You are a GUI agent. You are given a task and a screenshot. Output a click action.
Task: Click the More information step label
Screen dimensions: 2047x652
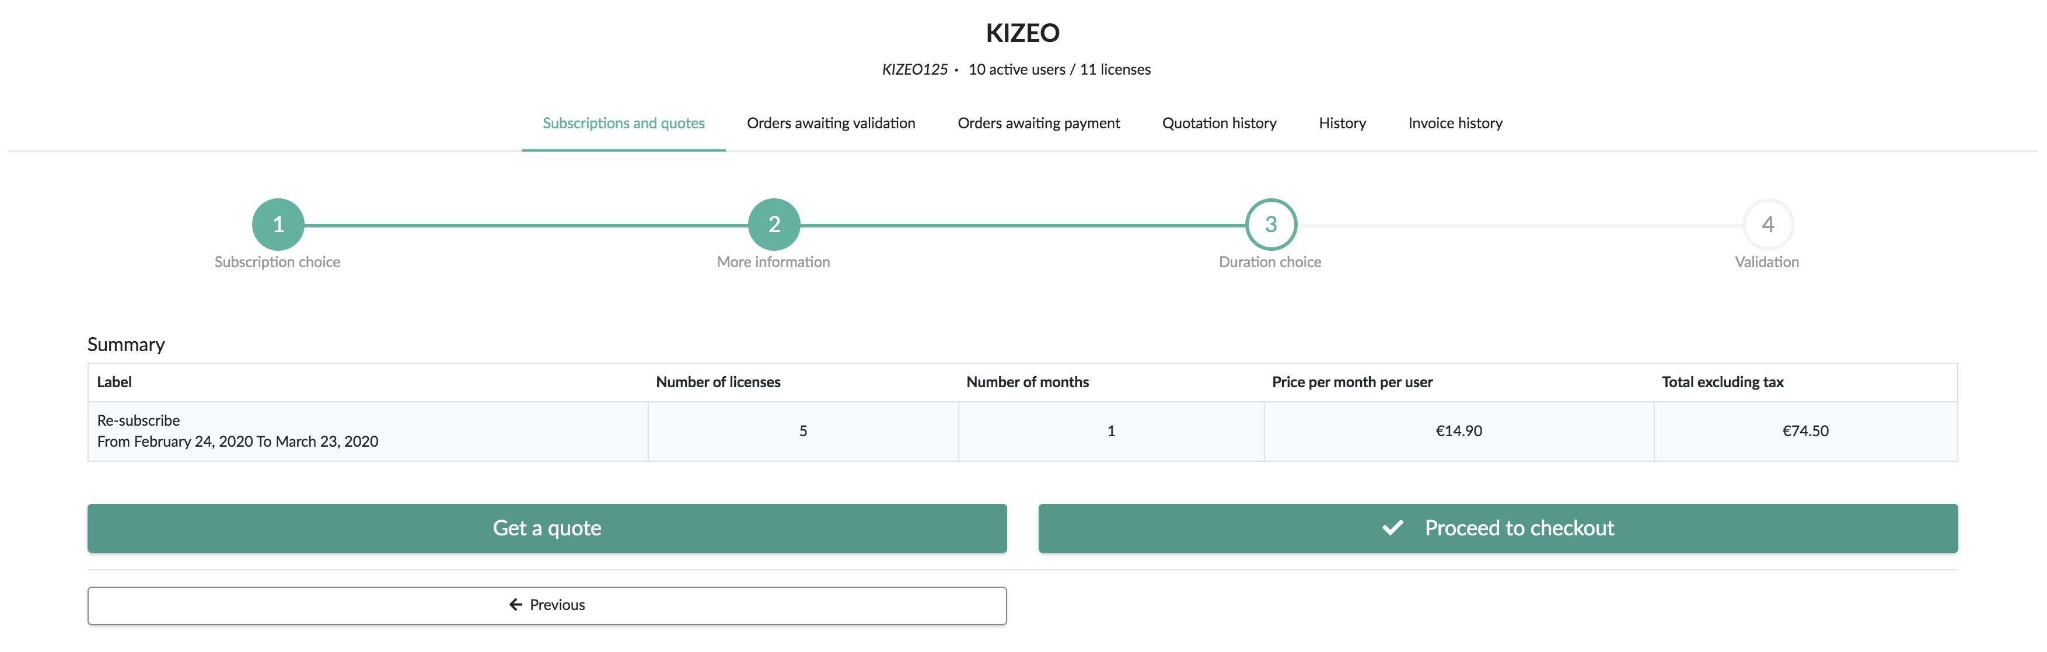coord(773,262)
